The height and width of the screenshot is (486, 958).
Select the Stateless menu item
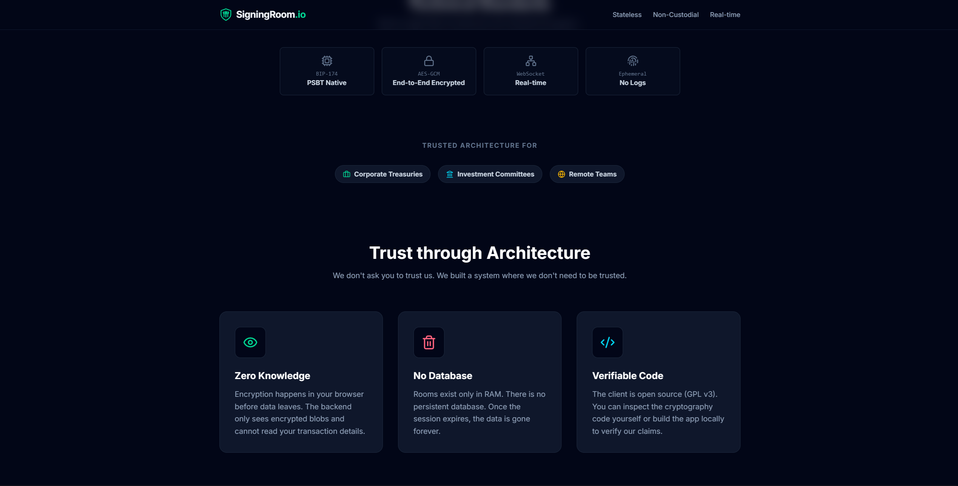626,14
